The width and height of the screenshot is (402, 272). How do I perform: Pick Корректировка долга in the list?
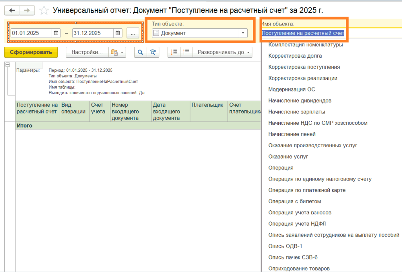click(x=295, y=56)
